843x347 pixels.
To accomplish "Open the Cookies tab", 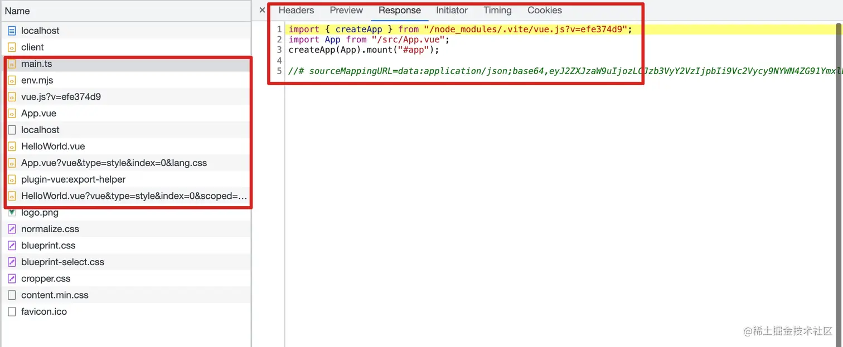I will 545,10.
